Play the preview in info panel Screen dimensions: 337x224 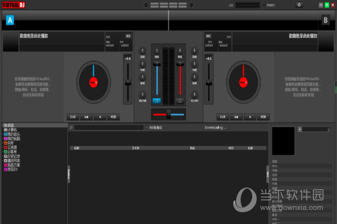point(300,129)
